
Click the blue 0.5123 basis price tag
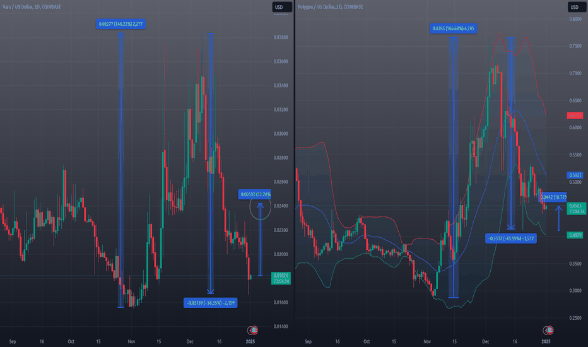pyautogui.click(x=575, y=175)
